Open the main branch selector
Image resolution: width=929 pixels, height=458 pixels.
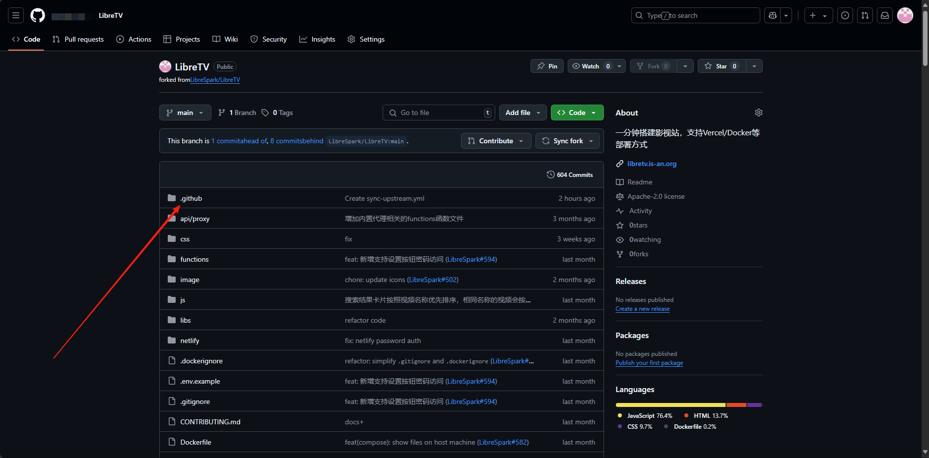tap(185, 113)
